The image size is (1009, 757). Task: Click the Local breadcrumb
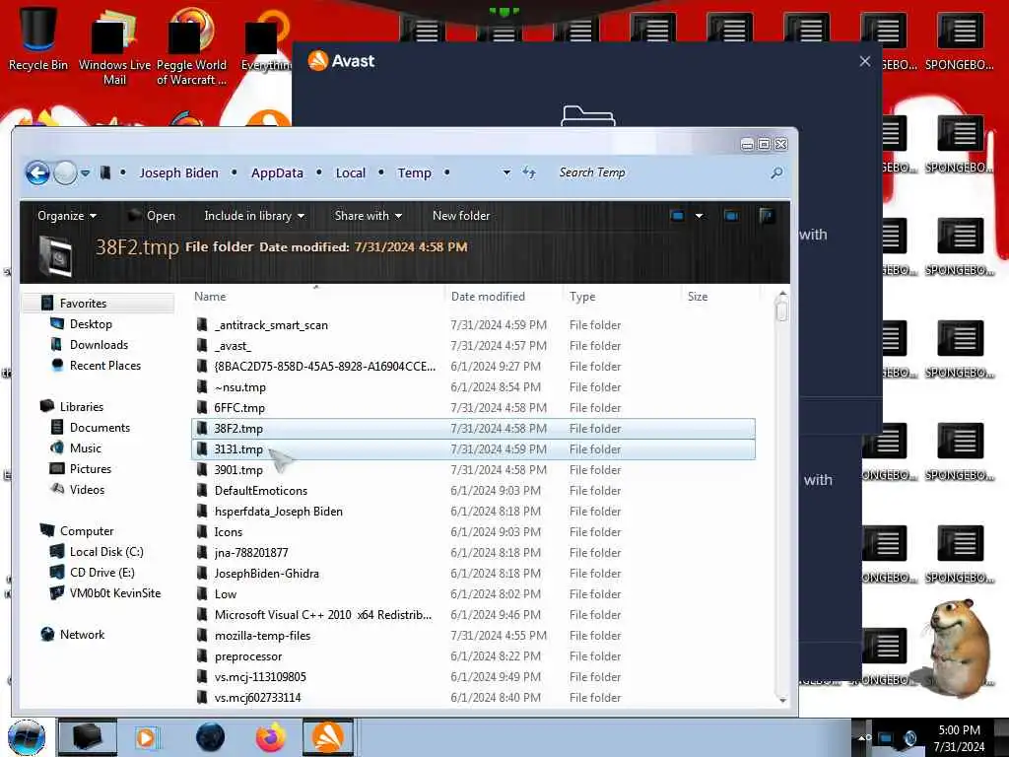351,172
